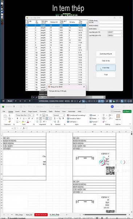The height and width of the screenshot is (219, 133).
Task: Add new AutoCAD layout with plus
Action: (29, 101)
